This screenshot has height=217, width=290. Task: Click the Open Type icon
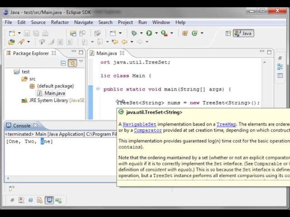coord(11,42)
